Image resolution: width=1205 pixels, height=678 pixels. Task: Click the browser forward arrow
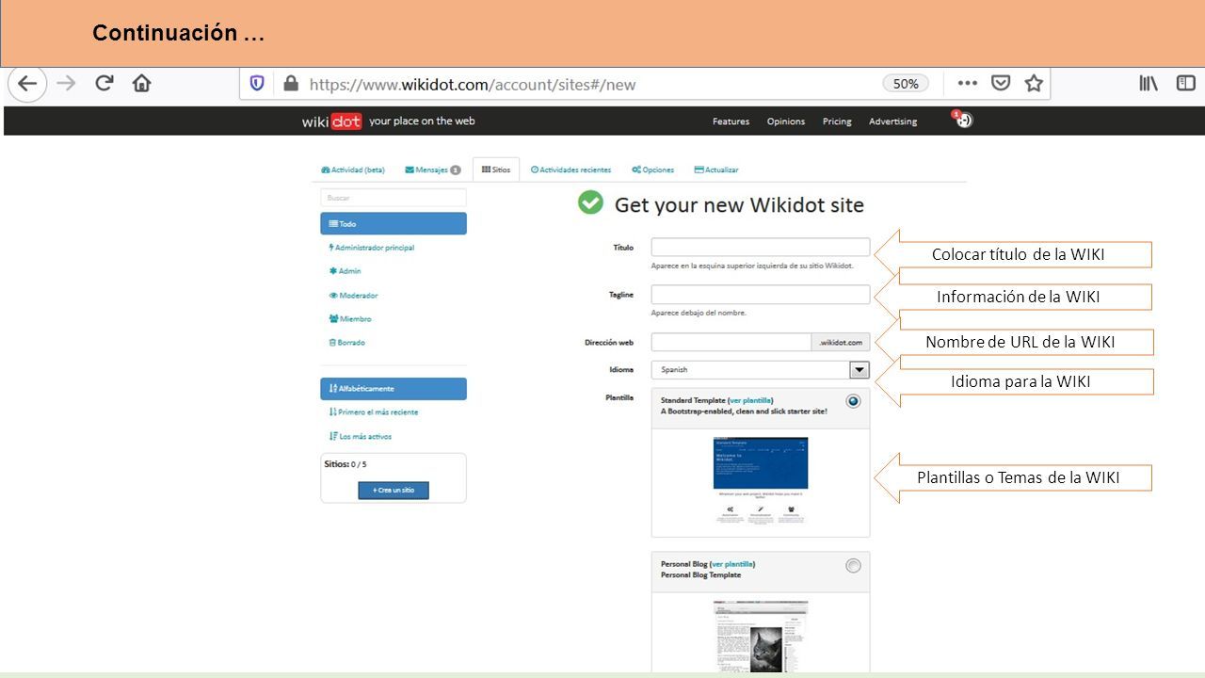(x=66, y=84)
